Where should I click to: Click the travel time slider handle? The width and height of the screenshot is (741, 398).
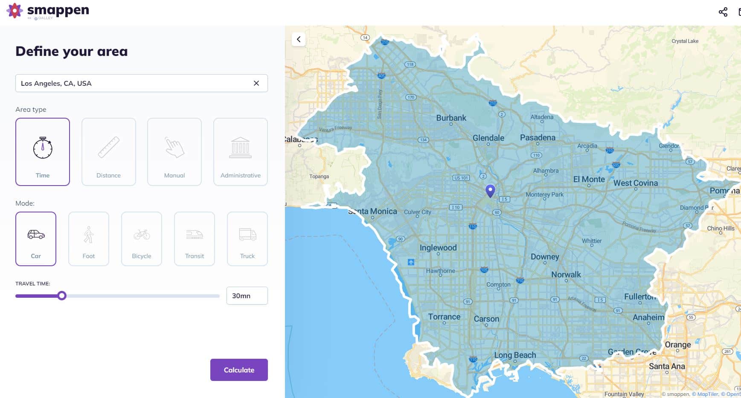(x=62, y=296)
